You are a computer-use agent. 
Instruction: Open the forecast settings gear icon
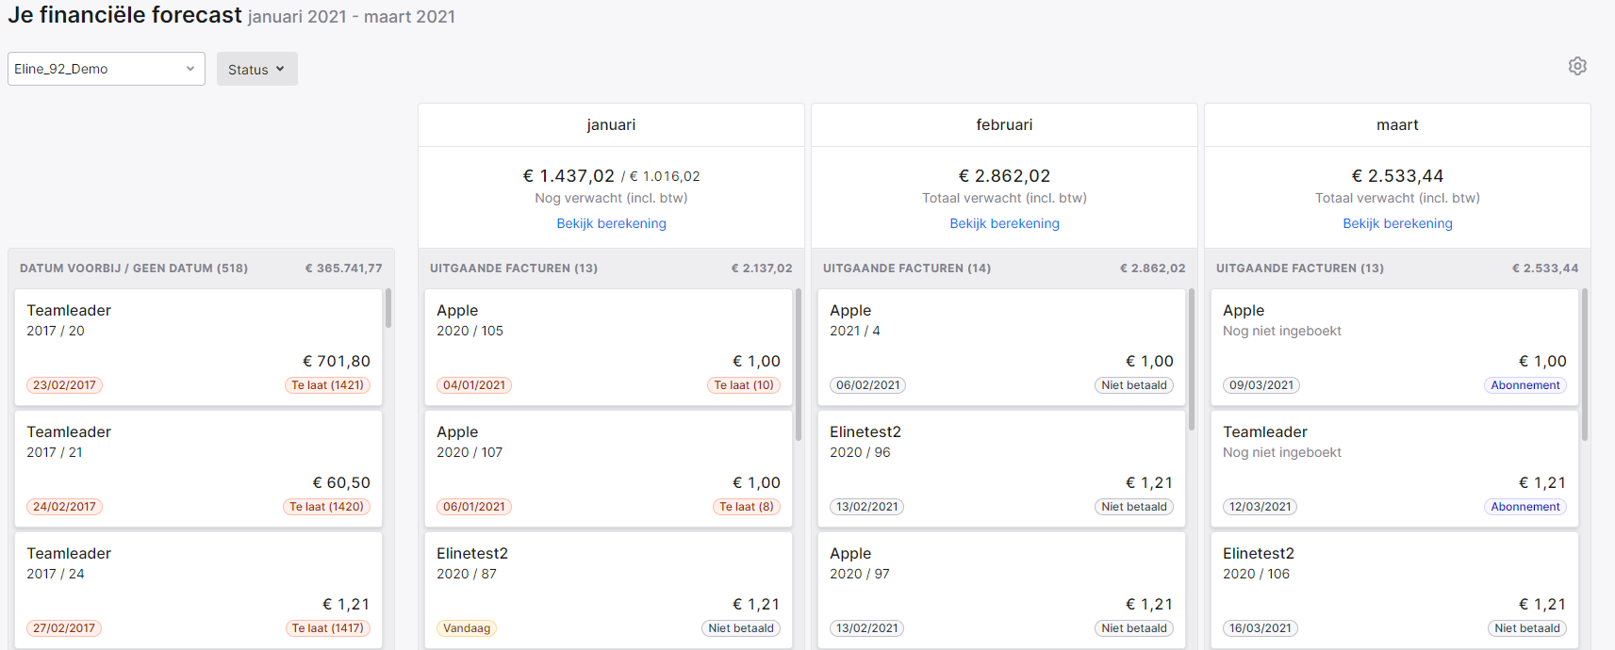1577,66
